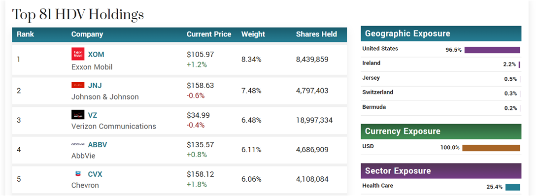Click the 8.34% weight value

click(251, 60)
